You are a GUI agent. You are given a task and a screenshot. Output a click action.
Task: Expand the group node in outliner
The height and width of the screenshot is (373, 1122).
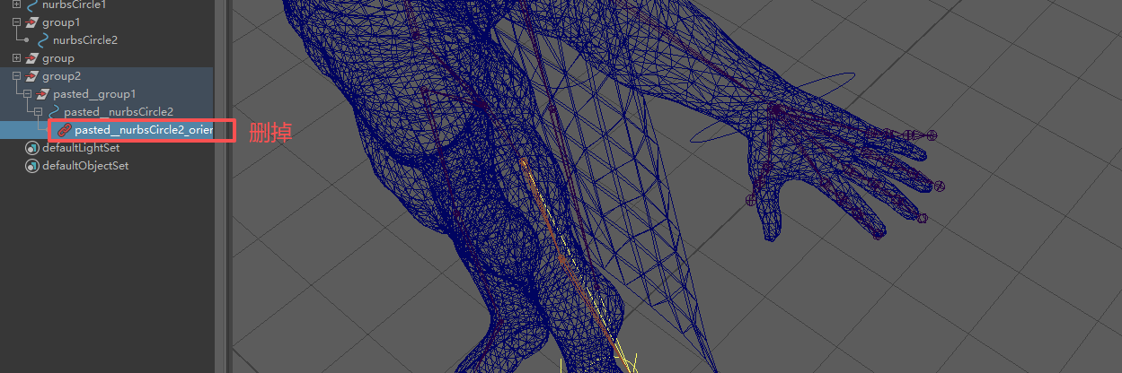coord(16,58)
